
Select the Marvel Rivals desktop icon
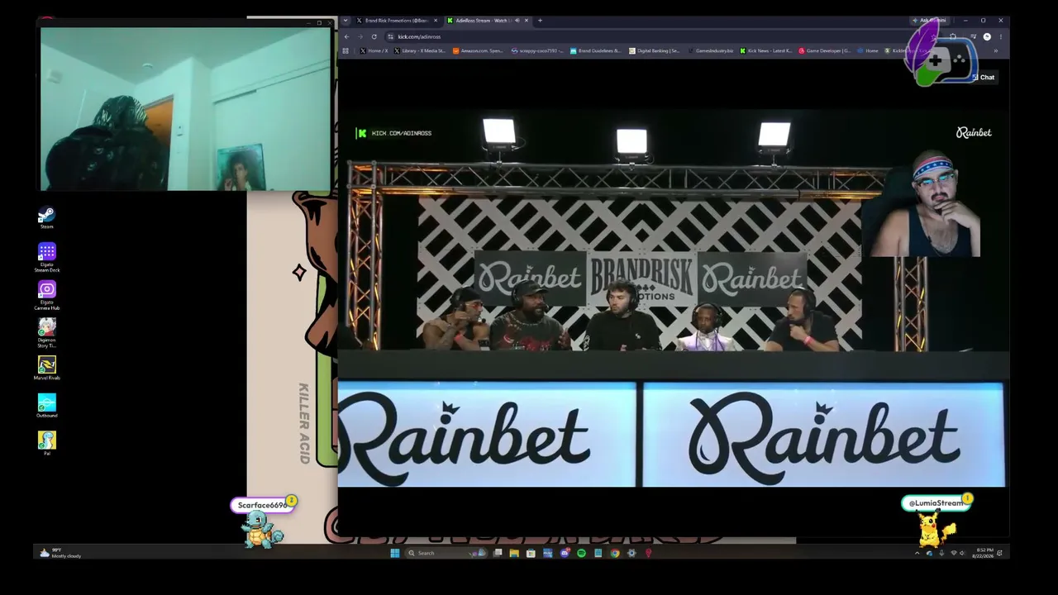46,369
